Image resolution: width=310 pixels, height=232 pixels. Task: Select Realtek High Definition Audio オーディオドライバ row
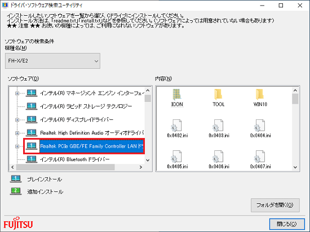(x=92, y=133)
